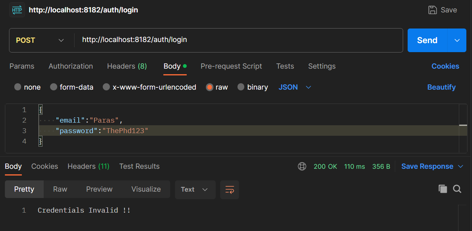Open Cookies from the request section

coord(445,66)
